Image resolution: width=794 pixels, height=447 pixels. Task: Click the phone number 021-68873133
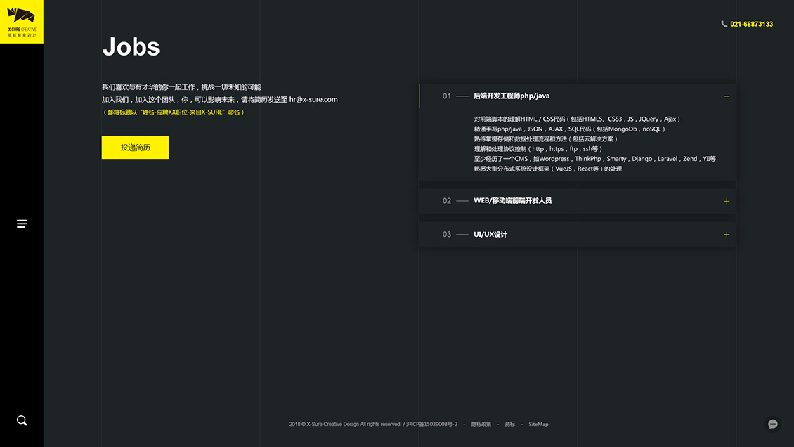click(751, 24)
